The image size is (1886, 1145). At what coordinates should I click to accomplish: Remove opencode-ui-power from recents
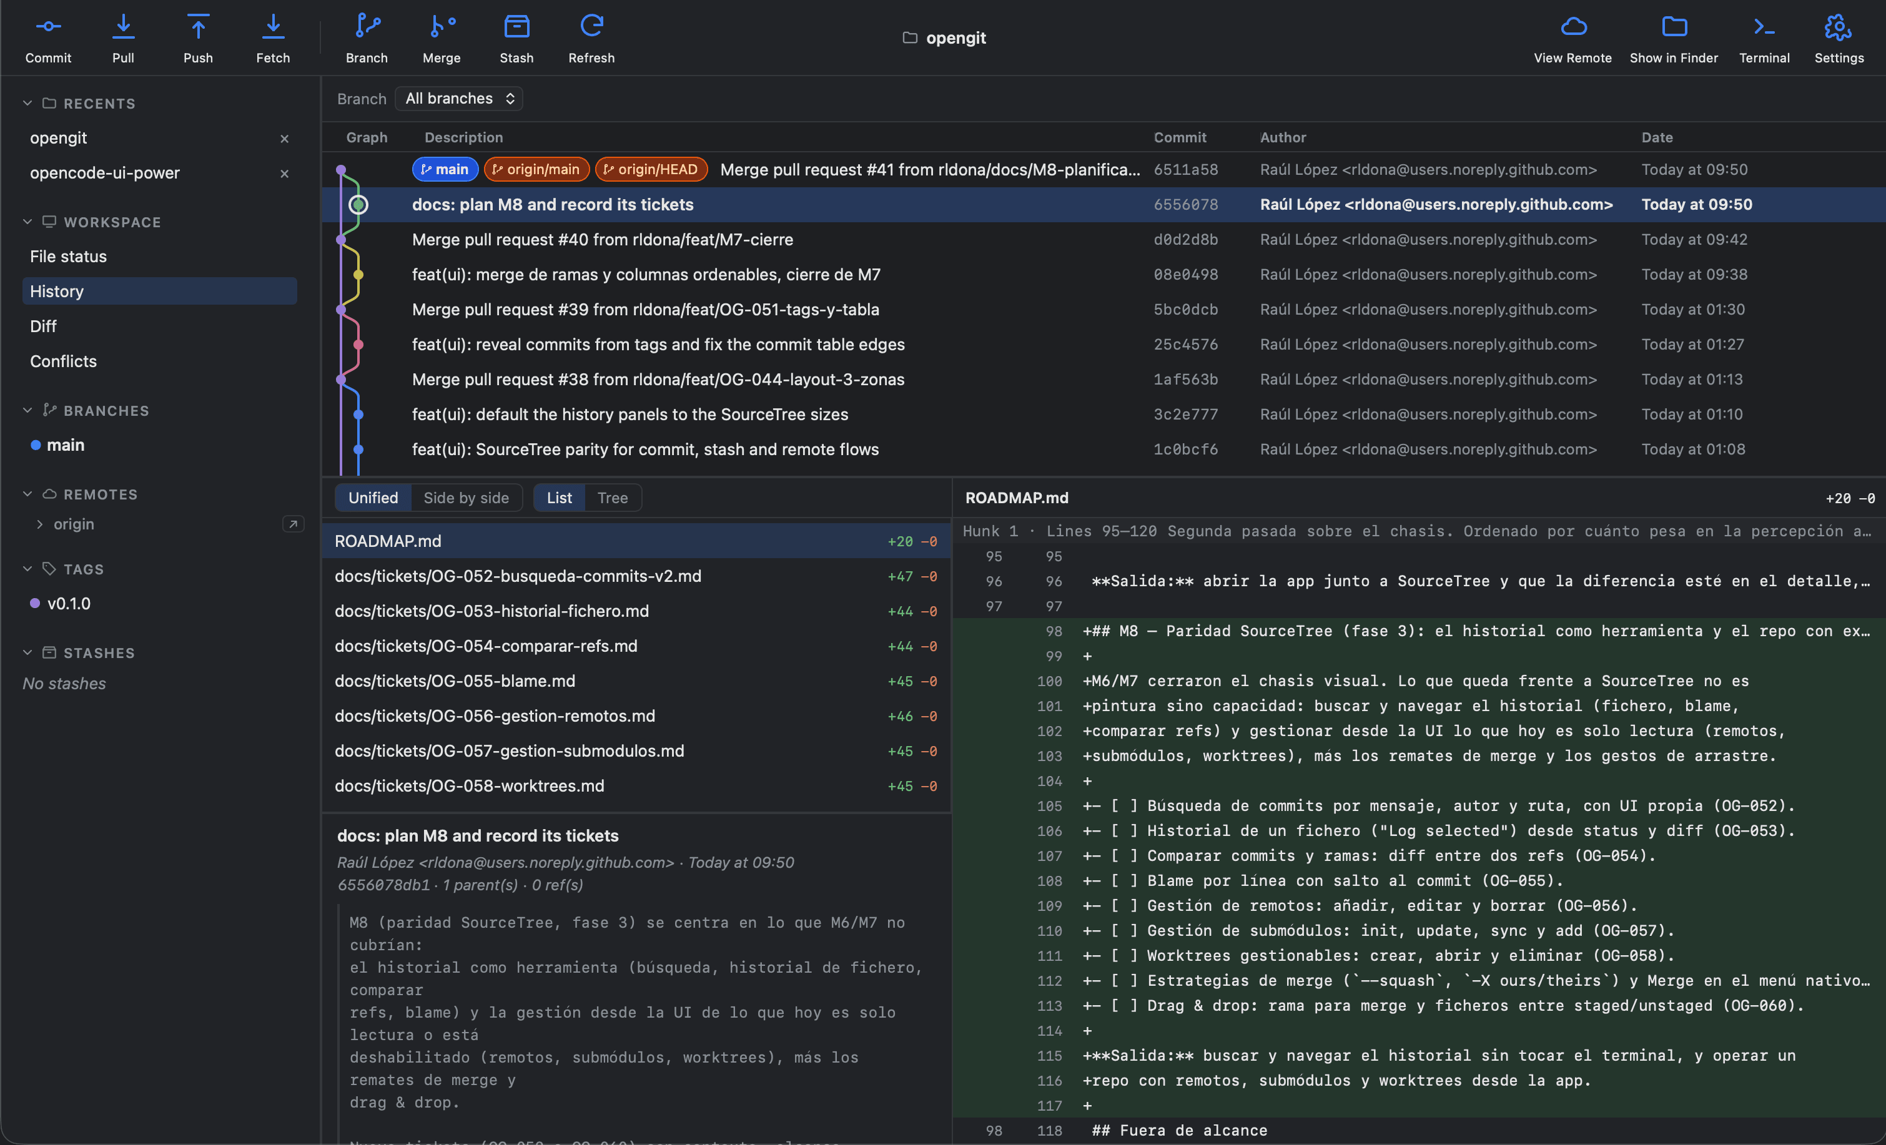284,174
